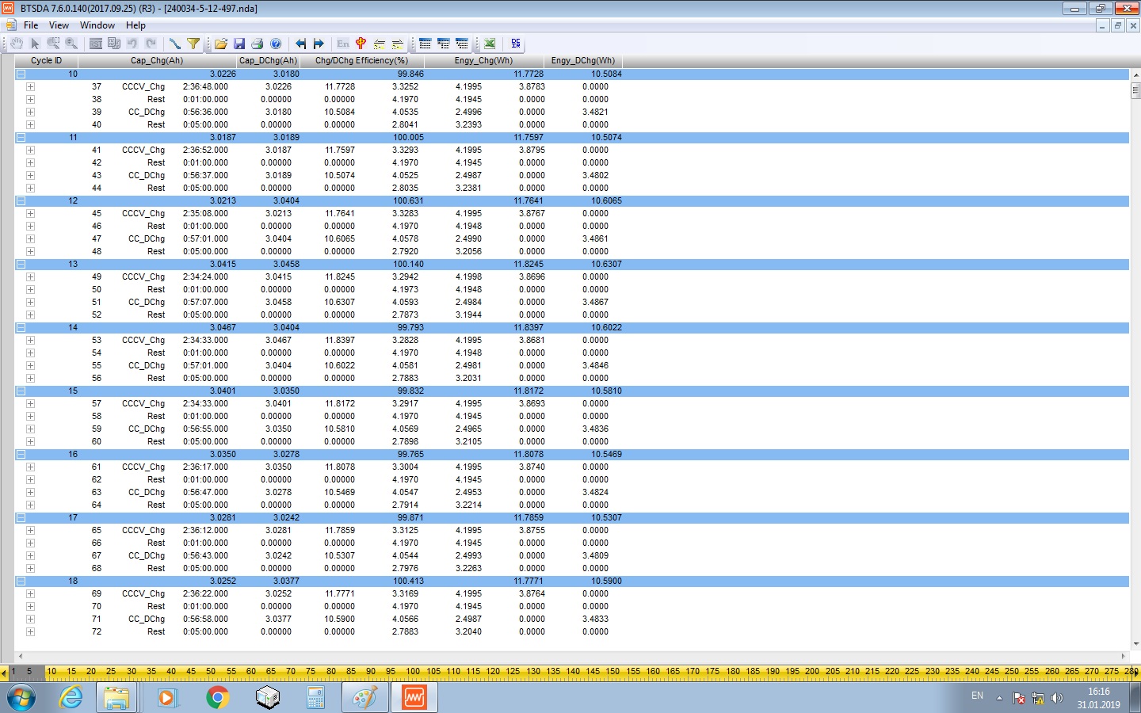The image size is (1141, 713).
Task: Show the step layer list view icon
Action: [444, 44]
